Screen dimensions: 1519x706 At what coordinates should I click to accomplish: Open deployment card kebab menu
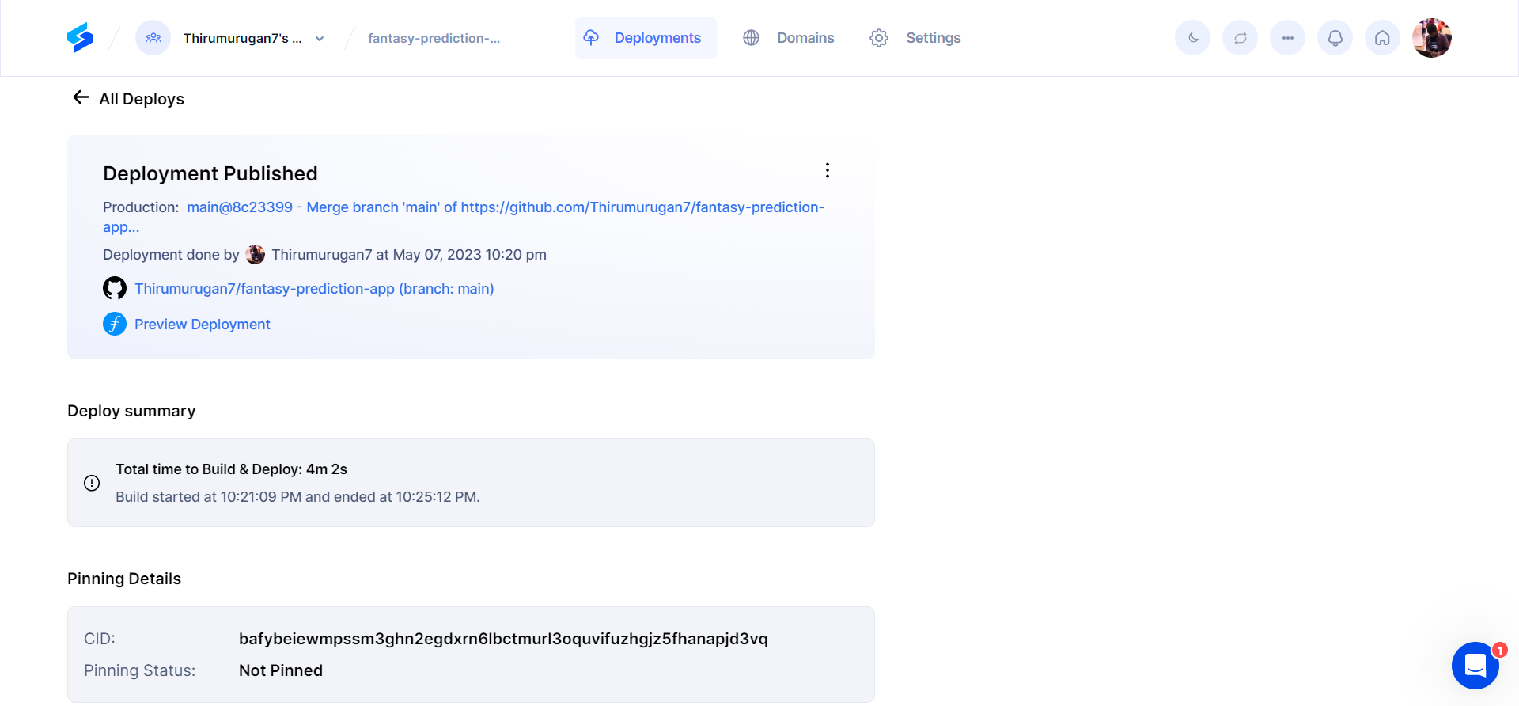(x=828, y=170)
